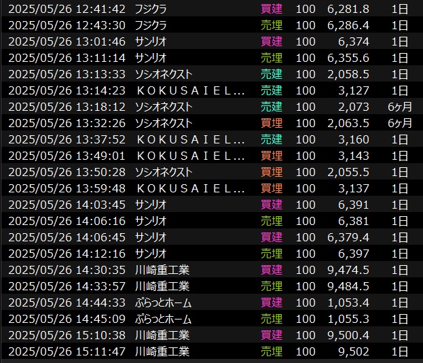Click 買埋 label in the 13:59:48 row
This screenshot has width=423, height=363.
click(272, 188)
